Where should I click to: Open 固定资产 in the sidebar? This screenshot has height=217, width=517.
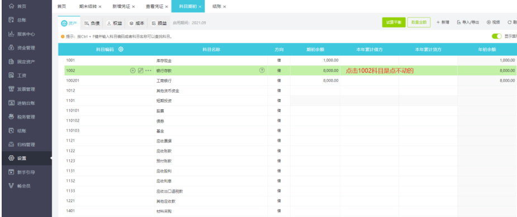tap(26, 61)
